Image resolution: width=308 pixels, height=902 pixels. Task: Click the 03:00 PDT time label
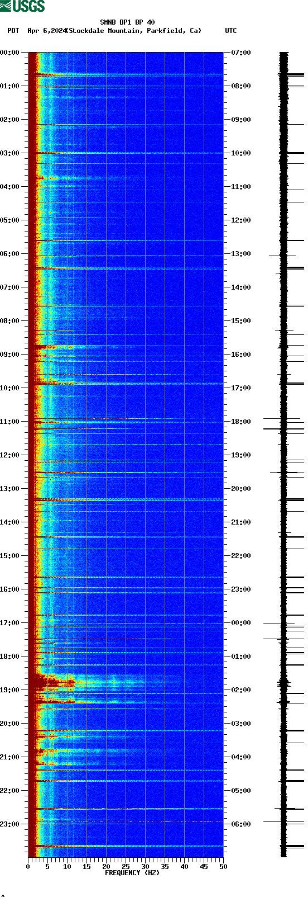tap(10, 153)
